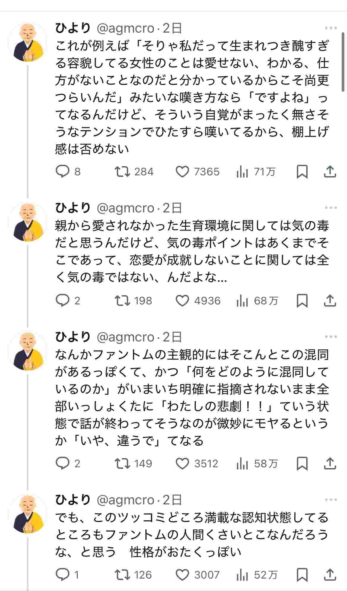Like the tweet with 3512 likes
The image size is (347, 591).
click(182, 463)
